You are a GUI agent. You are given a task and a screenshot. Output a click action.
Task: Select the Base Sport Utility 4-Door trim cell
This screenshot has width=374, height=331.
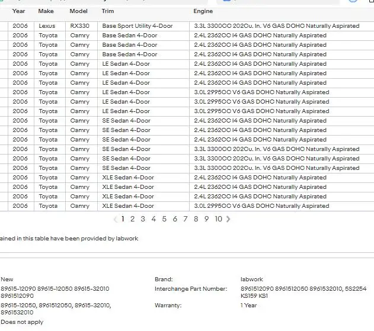coord(143,26)
